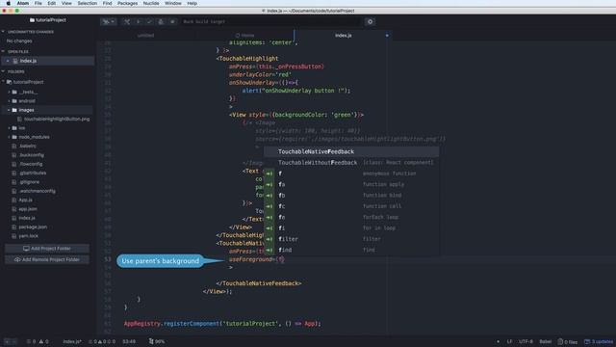Select the 'fc' function call snippet
Image resolution: width=616 pixels, height=347 pixels.
click(351, 206)
